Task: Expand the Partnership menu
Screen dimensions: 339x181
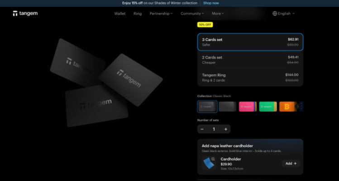Action: (x=161, y=14)
